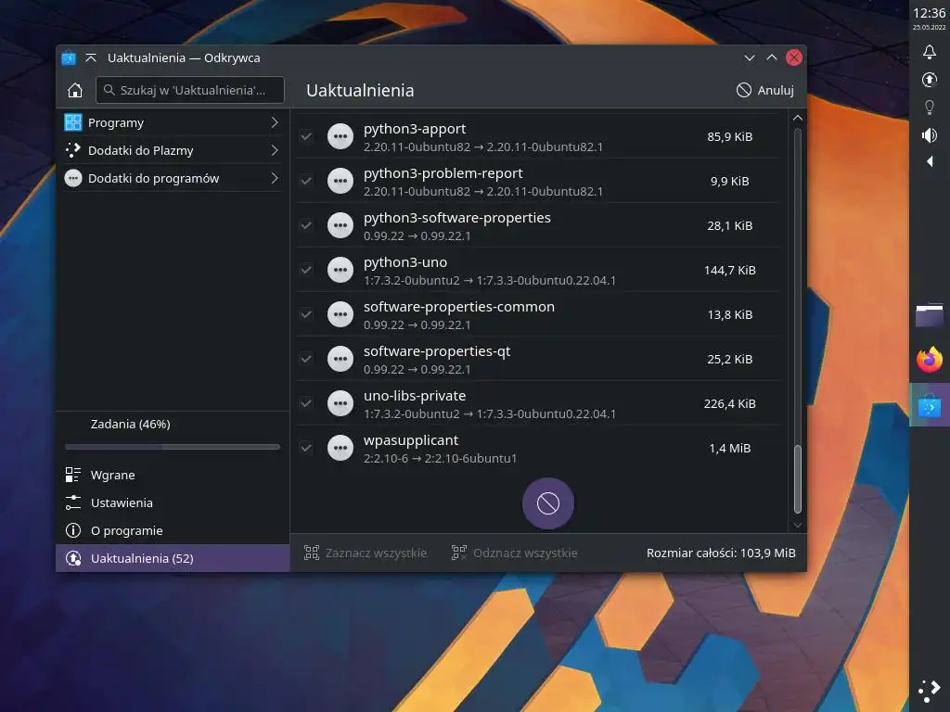Screen dimensions: 950x712
Task: Click Rozmiar całości: 103,9 MiB text
Action: [x=721, y=553]
